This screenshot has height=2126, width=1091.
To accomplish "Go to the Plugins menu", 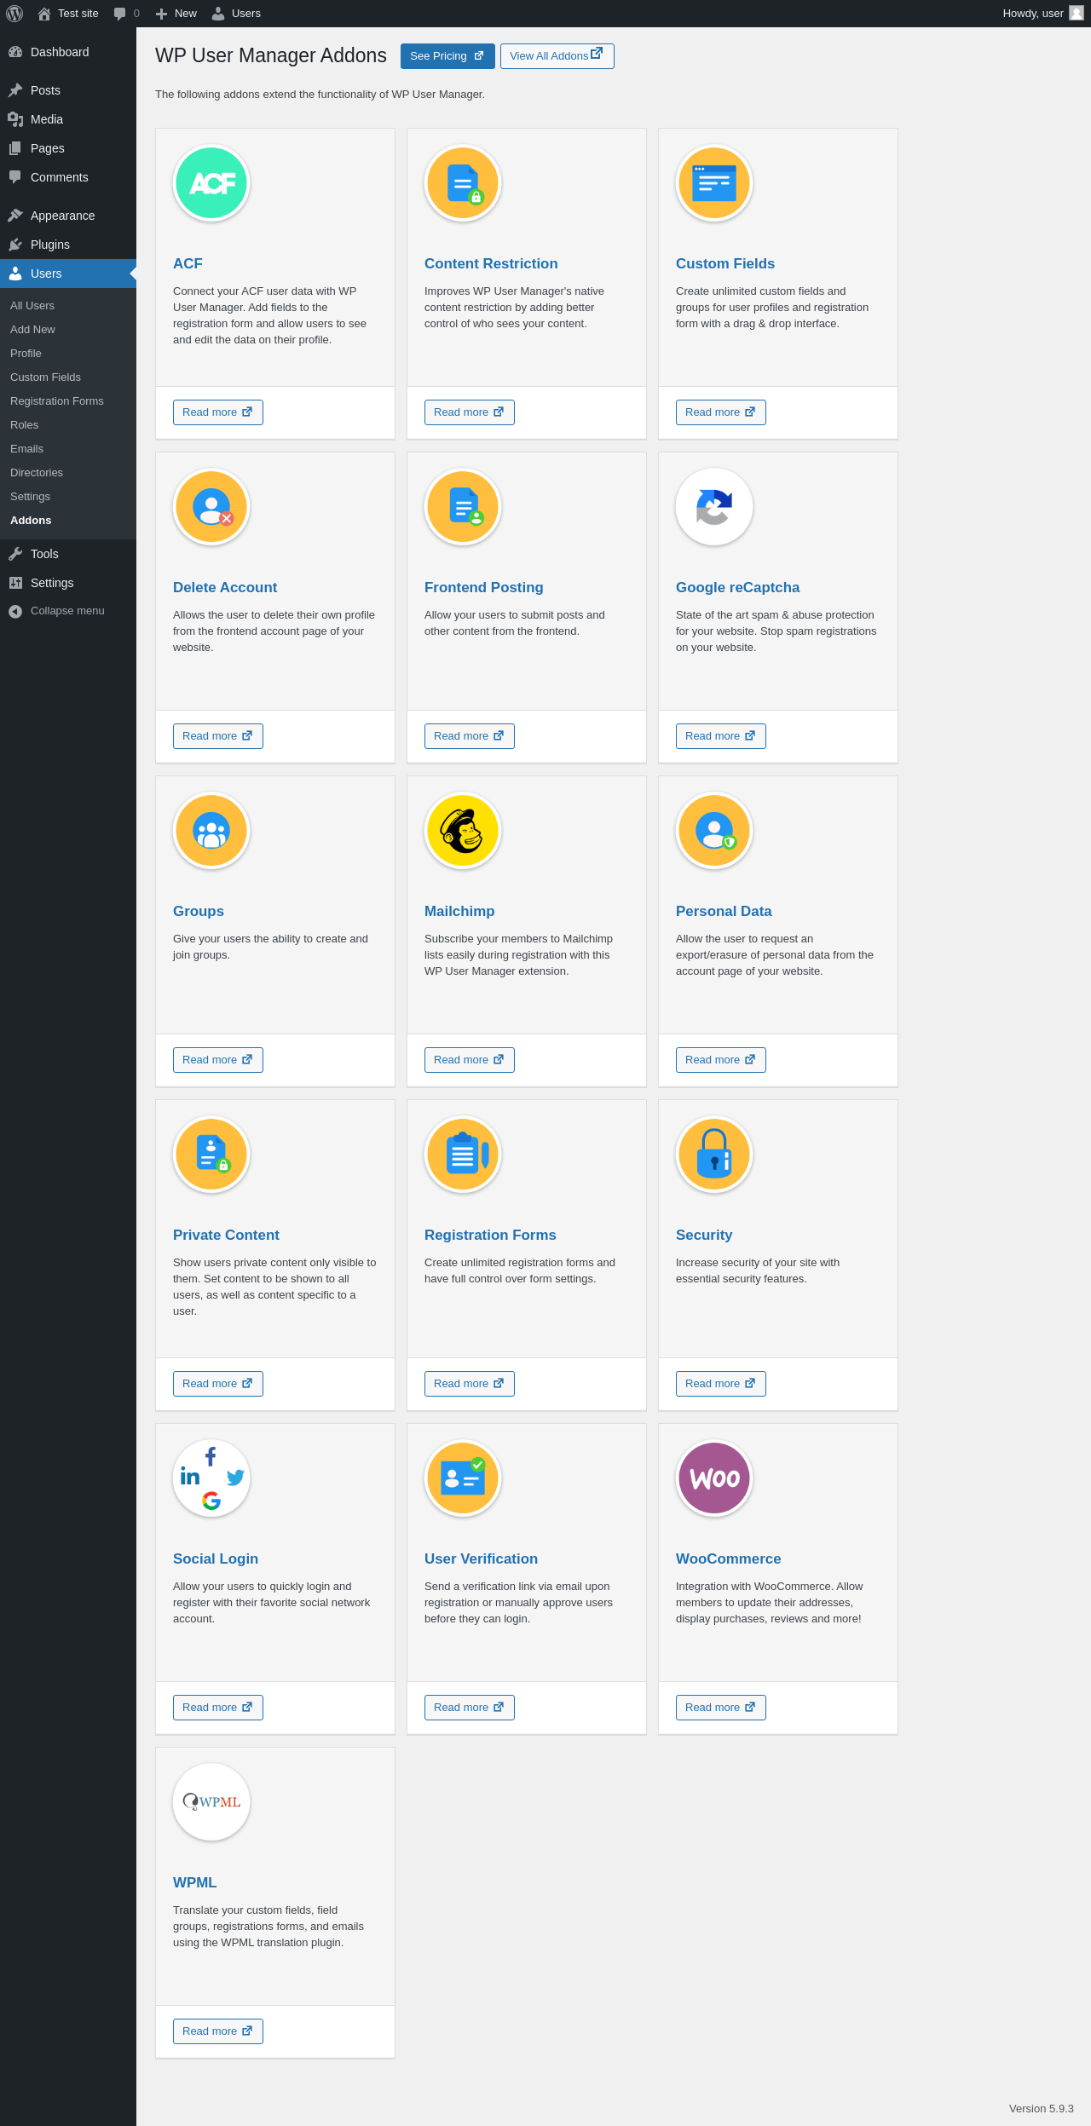I will [50, 245].
